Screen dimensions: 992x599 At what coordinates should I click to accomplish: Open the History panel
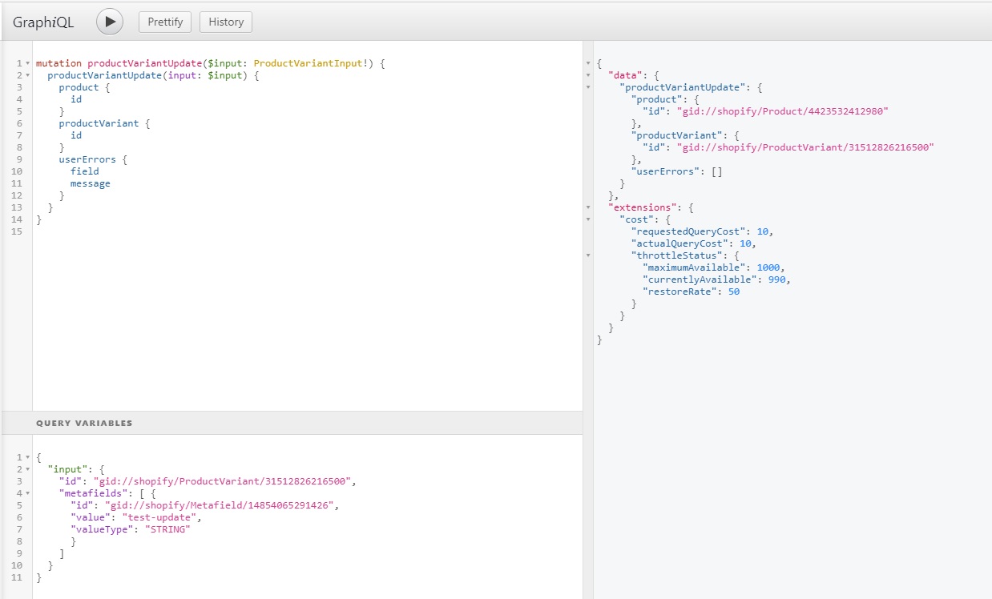pos(226,22)
